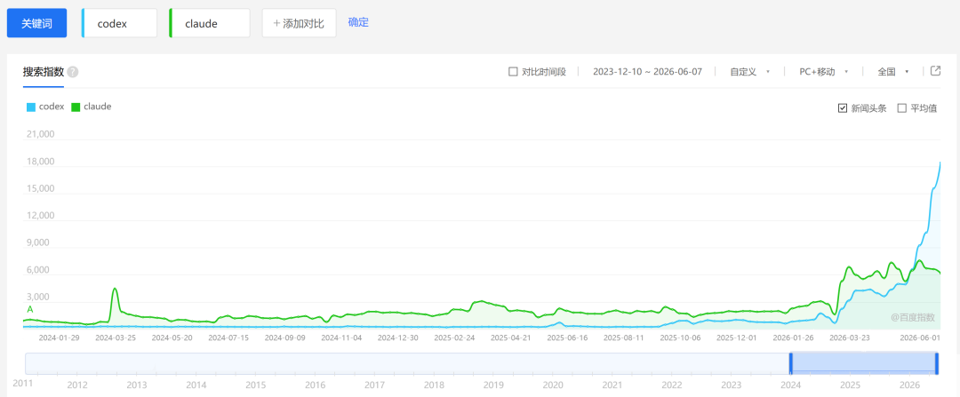
Task: Confirm the search with 确定 link
Action: [x=358, y=22]
